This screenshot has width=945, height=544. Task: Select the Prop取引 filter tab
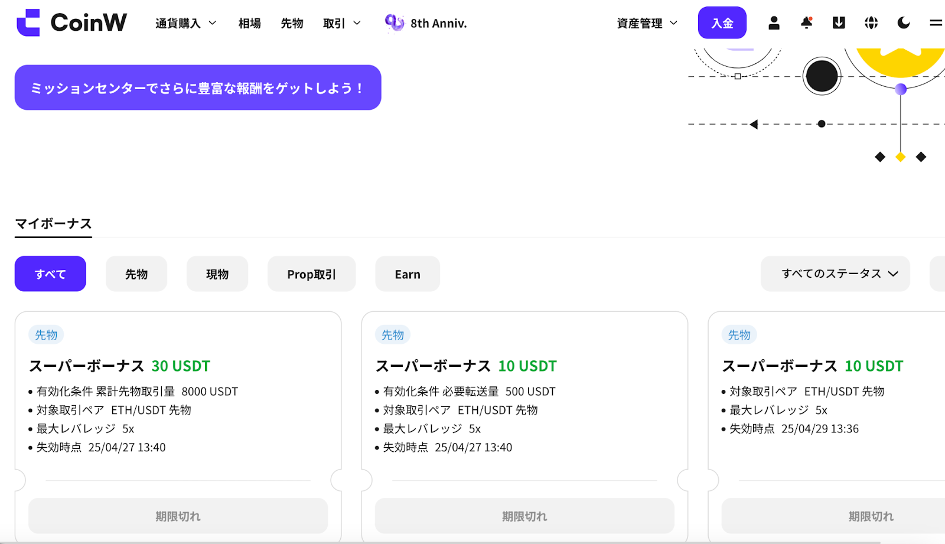(x=312, y=273)
